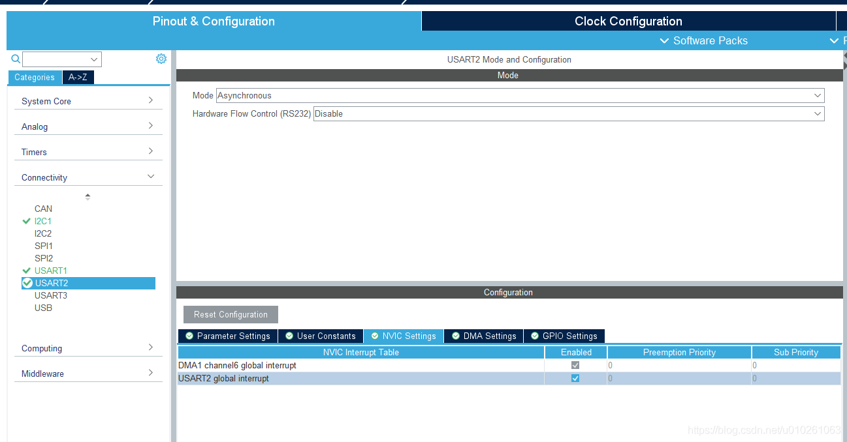
Task: Select the DMA1 channel6 global interrupt row
Action: (x=509, y=365)
